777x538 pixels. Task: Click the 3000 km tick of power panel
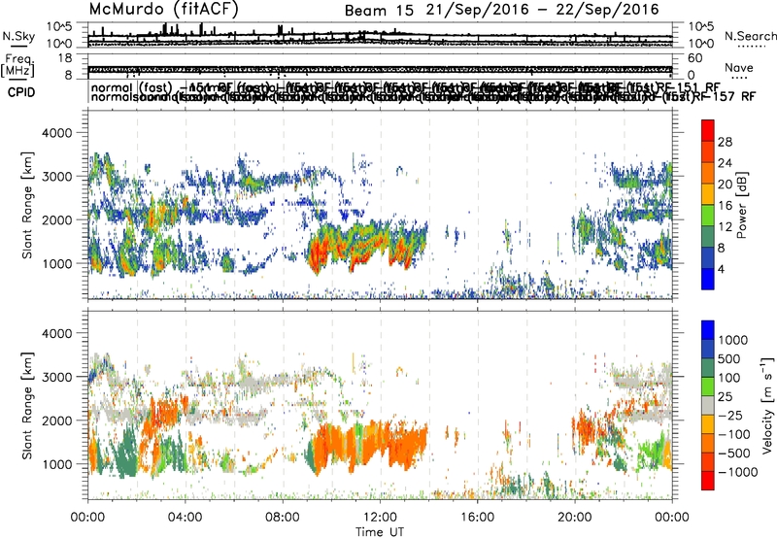coord(59,177)
